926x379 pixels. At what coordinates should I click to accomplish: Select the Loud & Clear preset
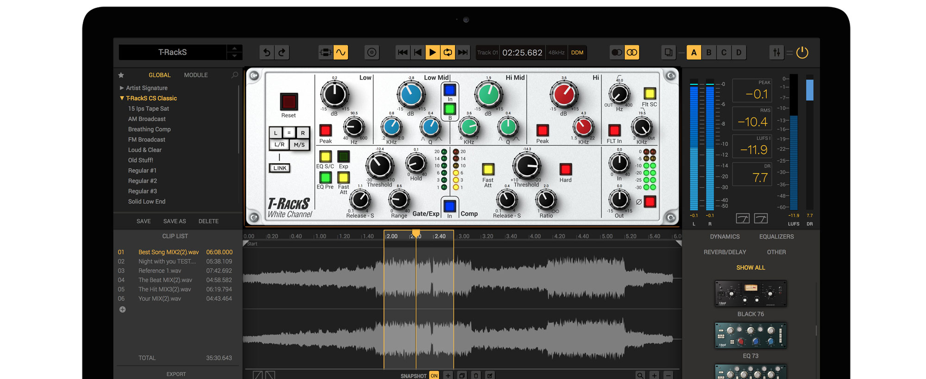[x=145, y=150]
